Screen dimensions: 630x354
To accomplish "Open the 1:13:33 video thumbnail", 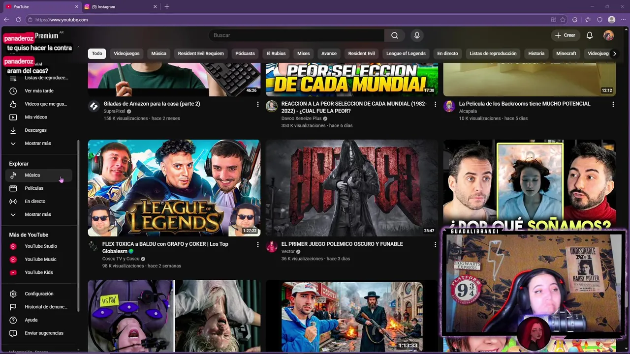I will (352, 316).
